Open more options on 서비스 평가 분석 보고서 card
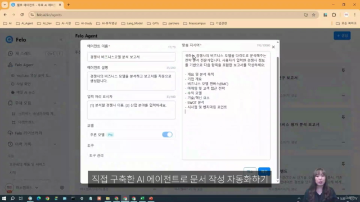 coord(343,142)
